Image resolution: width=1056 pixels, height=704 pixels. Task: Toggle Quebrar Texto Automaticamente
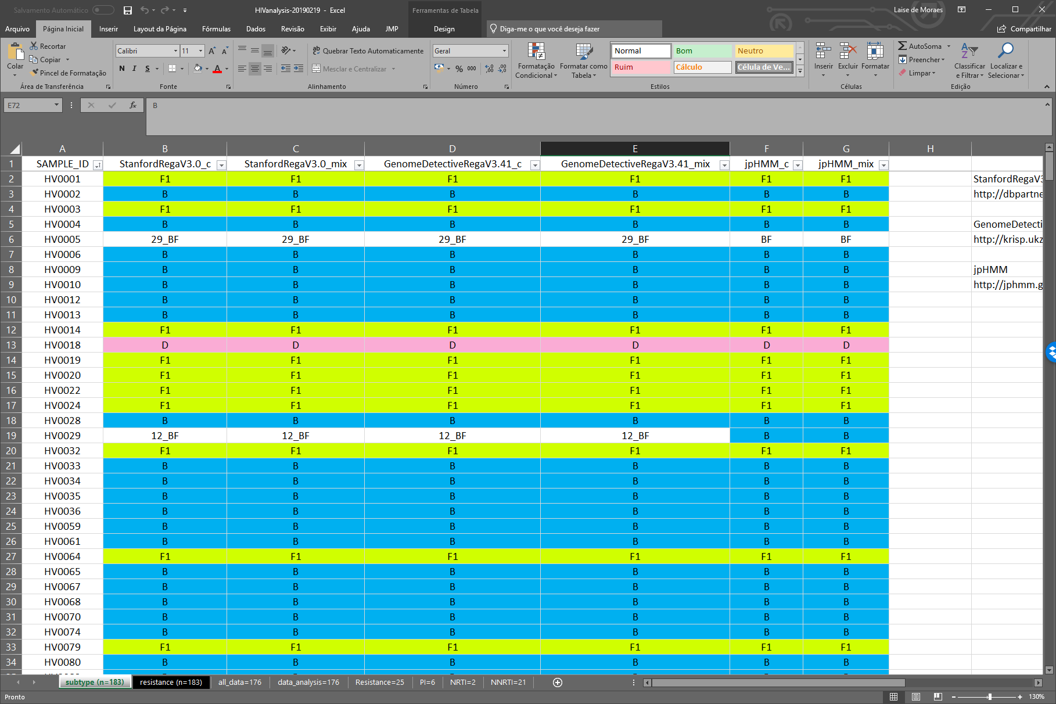[x=368, y=51]
